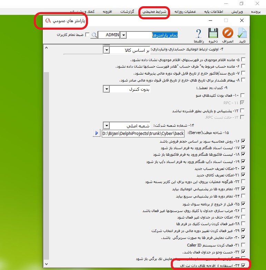266x270 pixels.
Task: Open the شرایط محیطی menu
Action: pyautogui.click(x=154, y=12)
